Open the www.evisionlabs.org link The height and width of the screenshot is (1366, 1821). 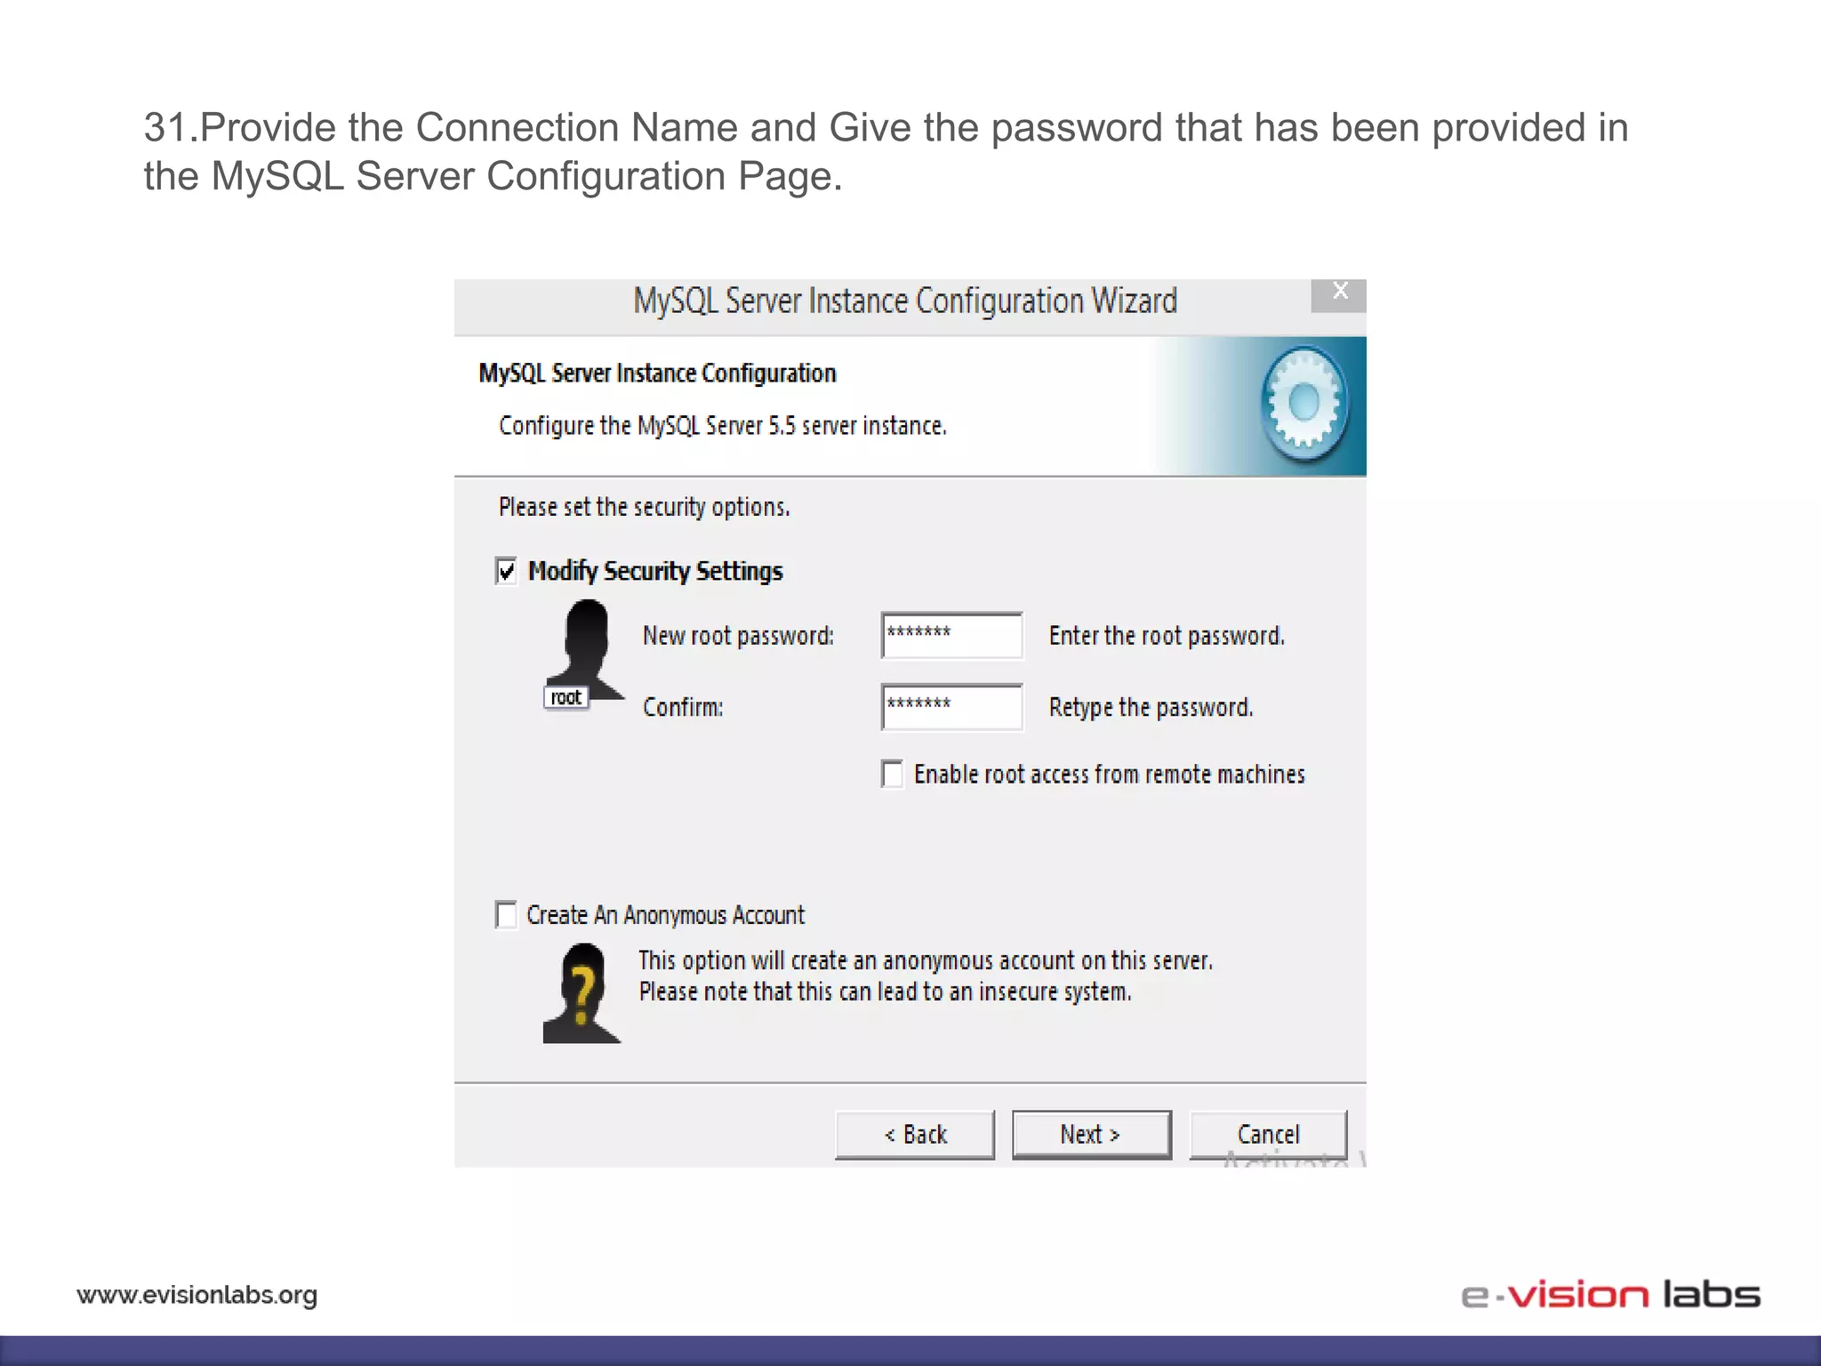(197, 1295)
